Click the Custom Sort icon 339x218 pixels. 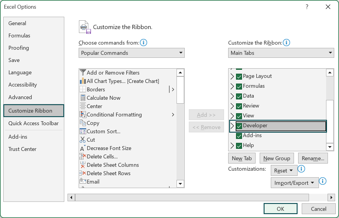pos(83,131)
